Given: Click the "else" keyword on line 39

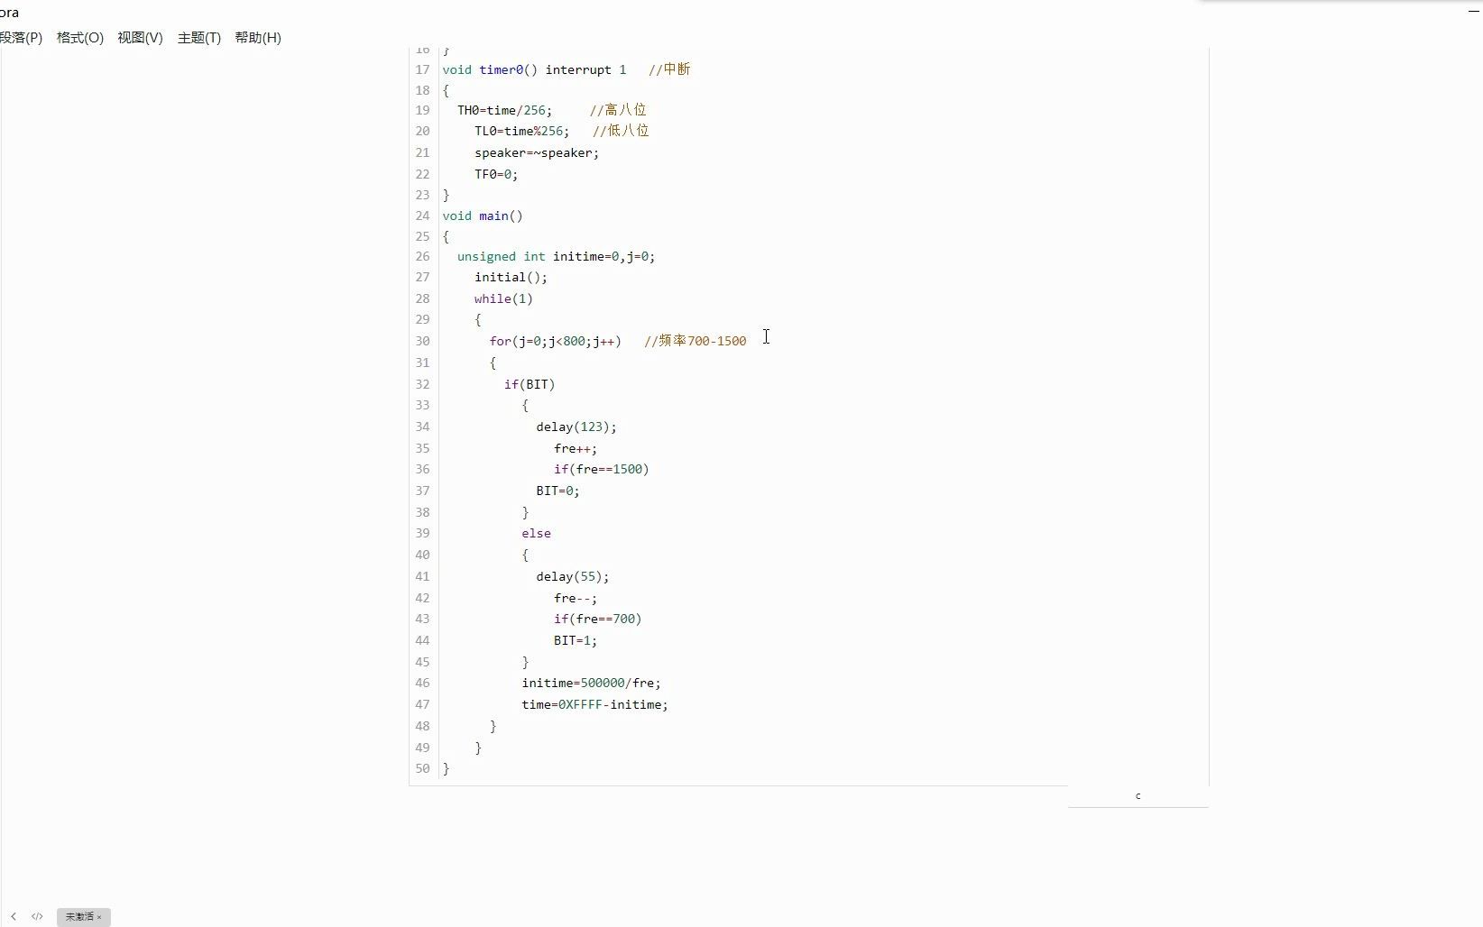Looking at the screenshot, I should point(536,533).
